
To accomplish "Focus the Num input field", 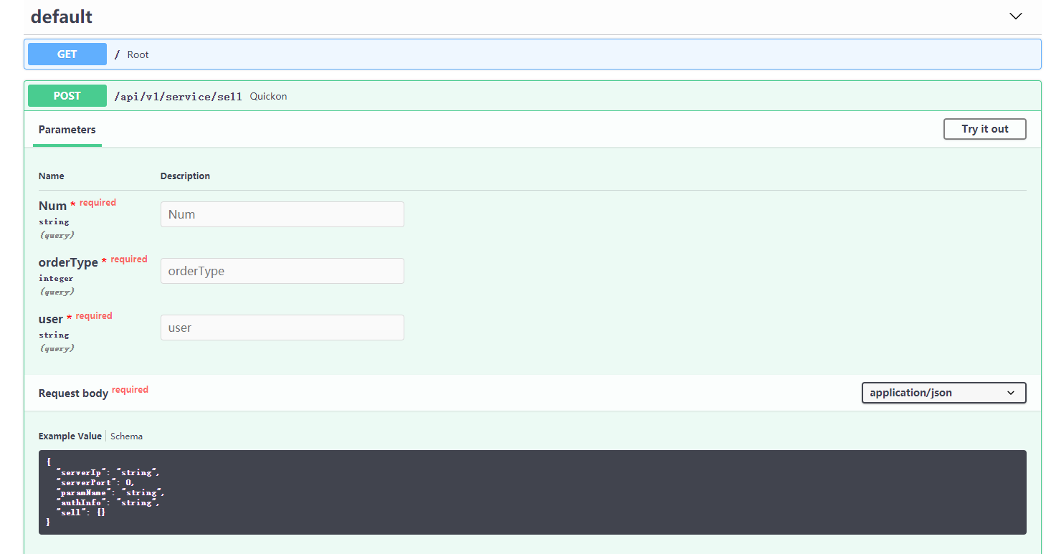I will [x=282, y=214].
